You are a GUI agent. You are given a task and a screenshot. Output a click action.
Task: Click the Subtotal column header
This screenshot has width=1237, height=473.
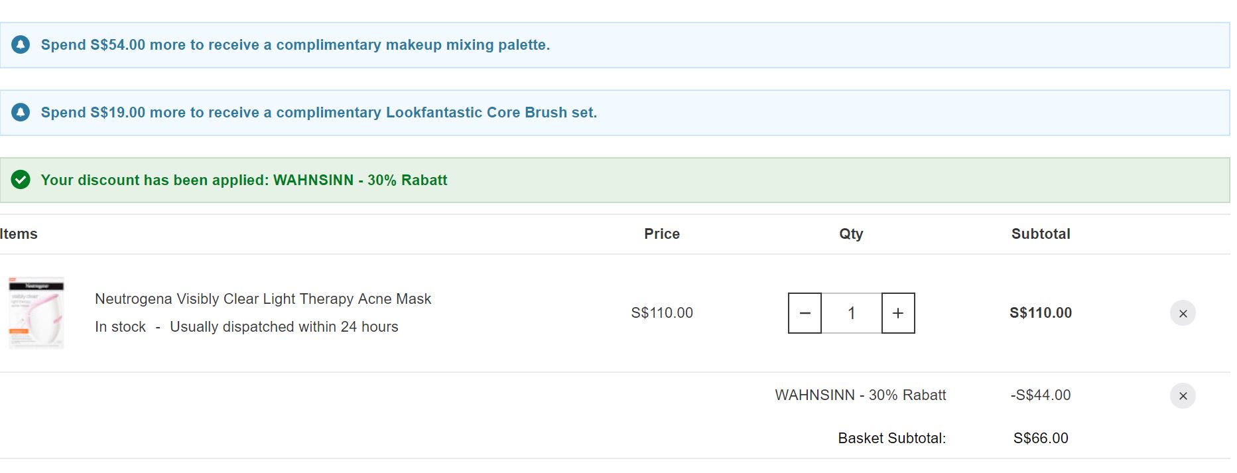point(1041,234)
